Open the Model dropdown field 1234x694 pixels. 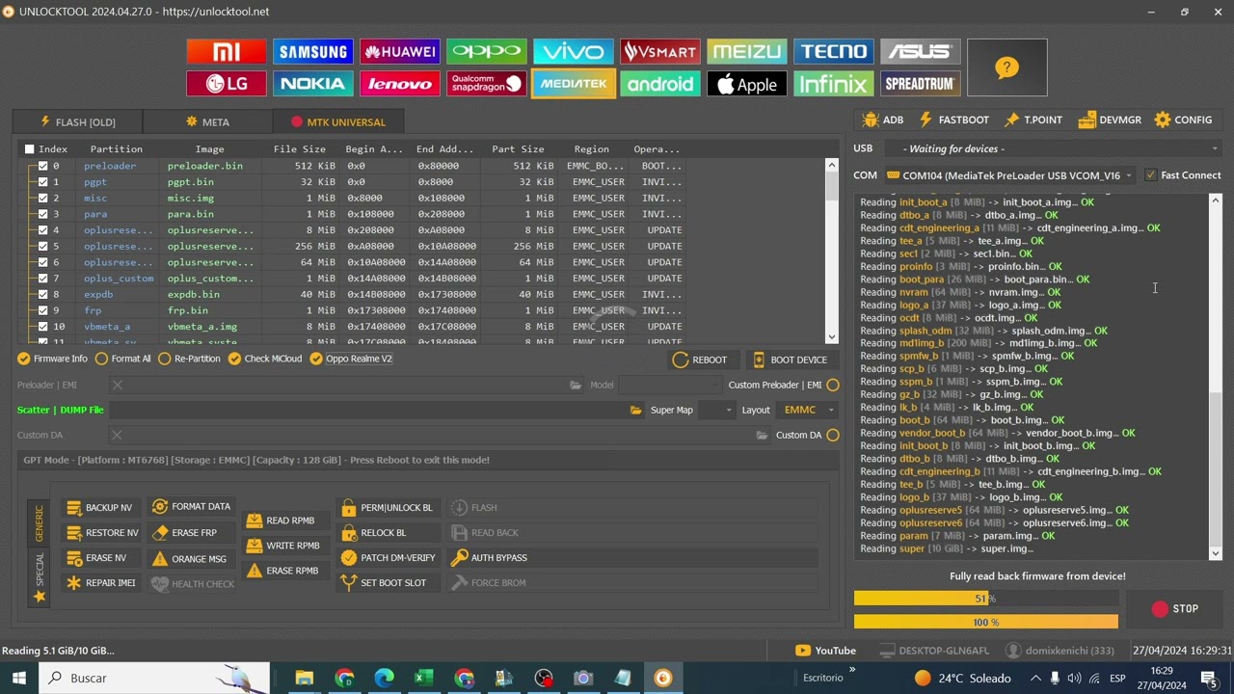668,385
